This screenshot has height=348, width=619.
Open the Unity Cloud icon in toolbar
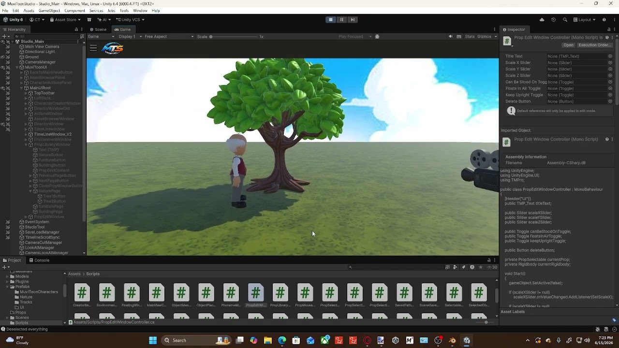pos(542,20)
